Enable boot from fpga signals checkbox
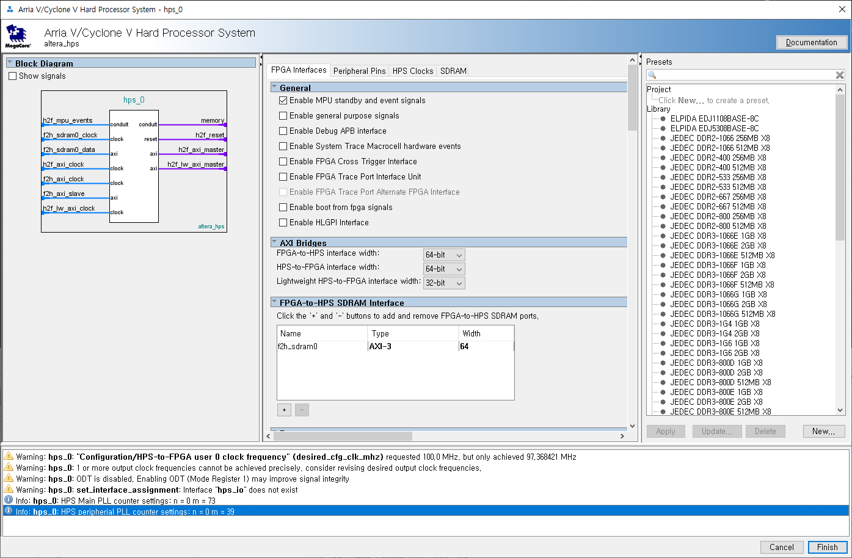Screen dimensions: 852x558 [x=283, y=207]
